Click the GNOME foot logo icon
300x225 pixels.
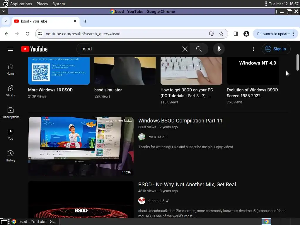[x=6, y=4]
